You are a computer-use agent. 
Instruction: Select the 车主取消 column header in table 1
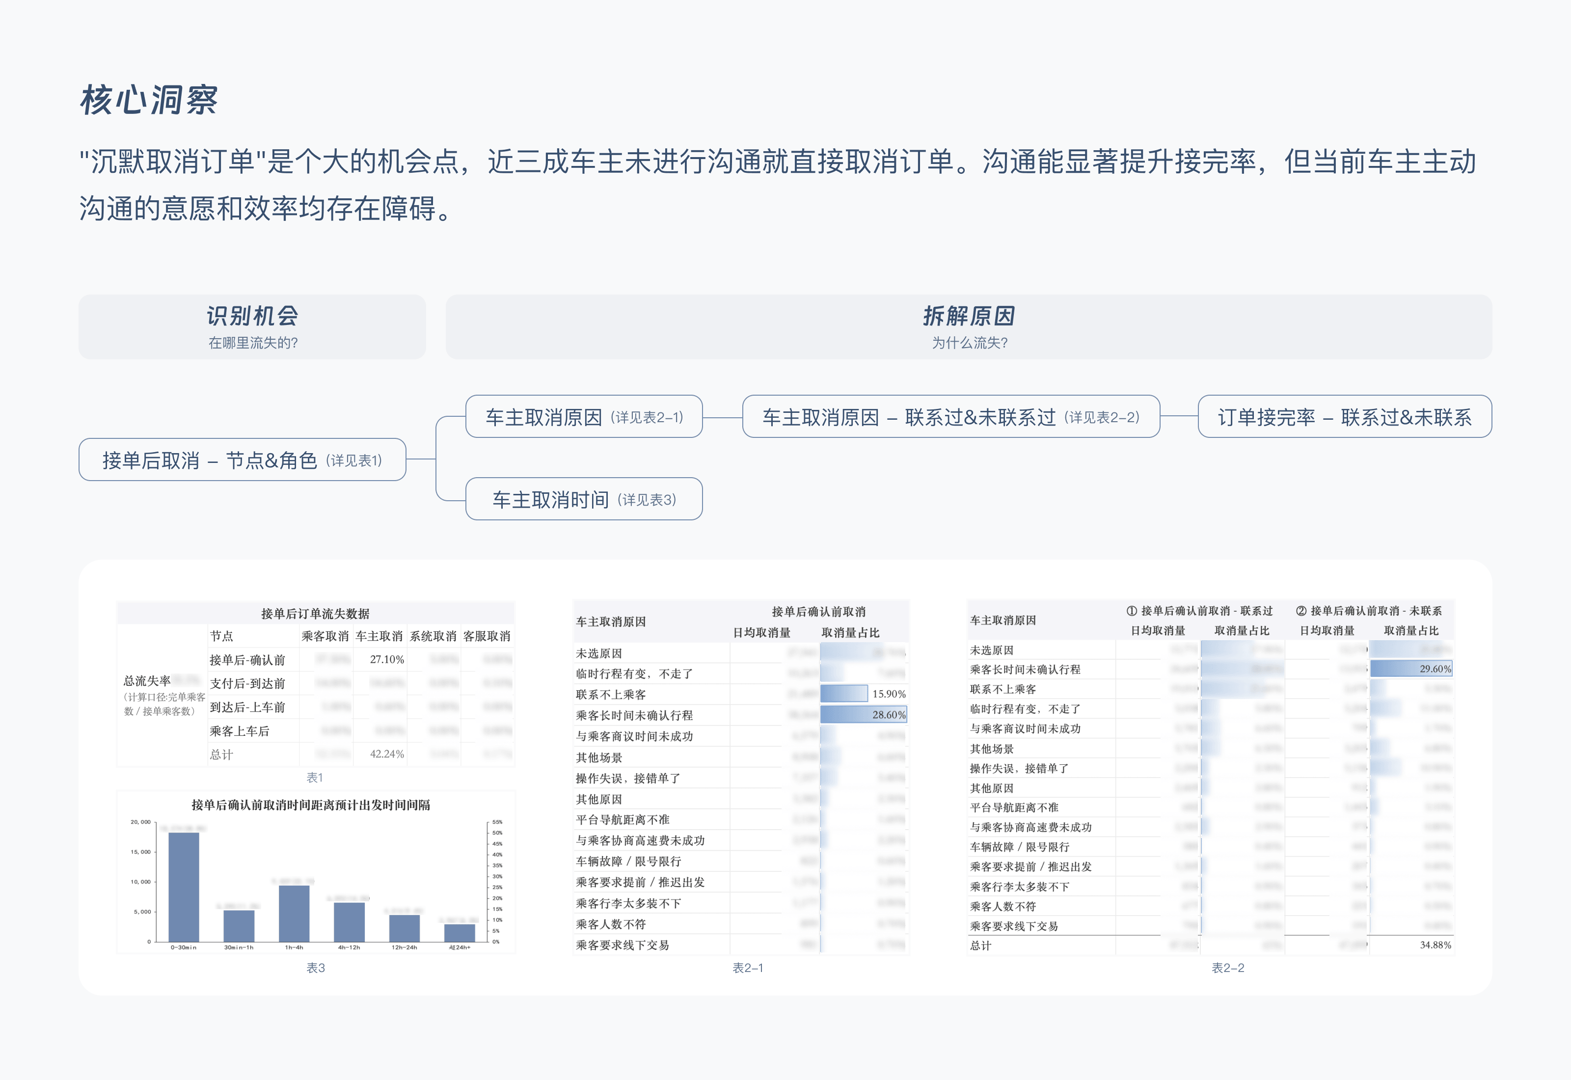click(379, 636)
